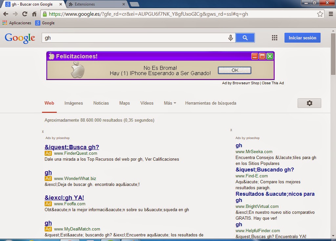This screenshot has width=336, height=241.
Task: Open the search settings gear
Action: [x=309, y=103]
